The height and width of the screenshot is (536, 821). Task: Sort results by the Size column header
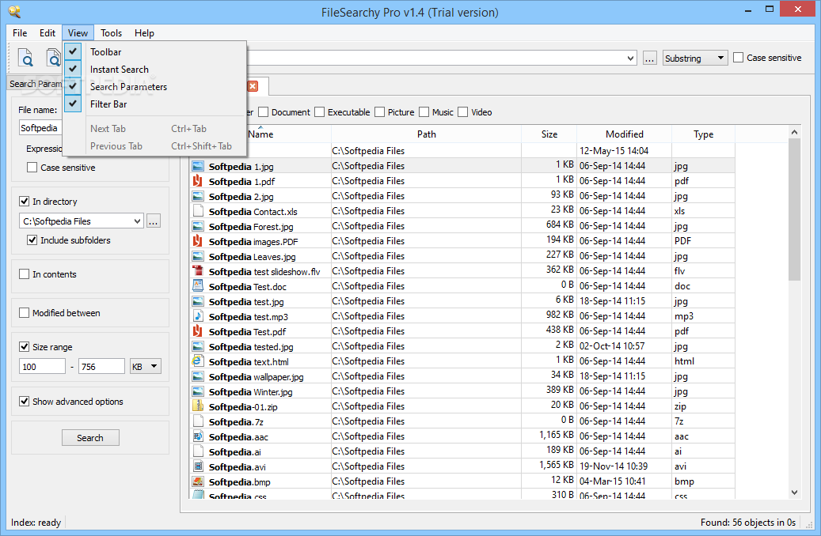point(549,134)
